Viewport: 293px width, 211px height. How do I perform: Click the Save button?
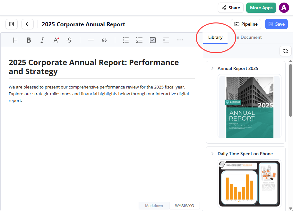pyautogui.click(x=276, y=24)
